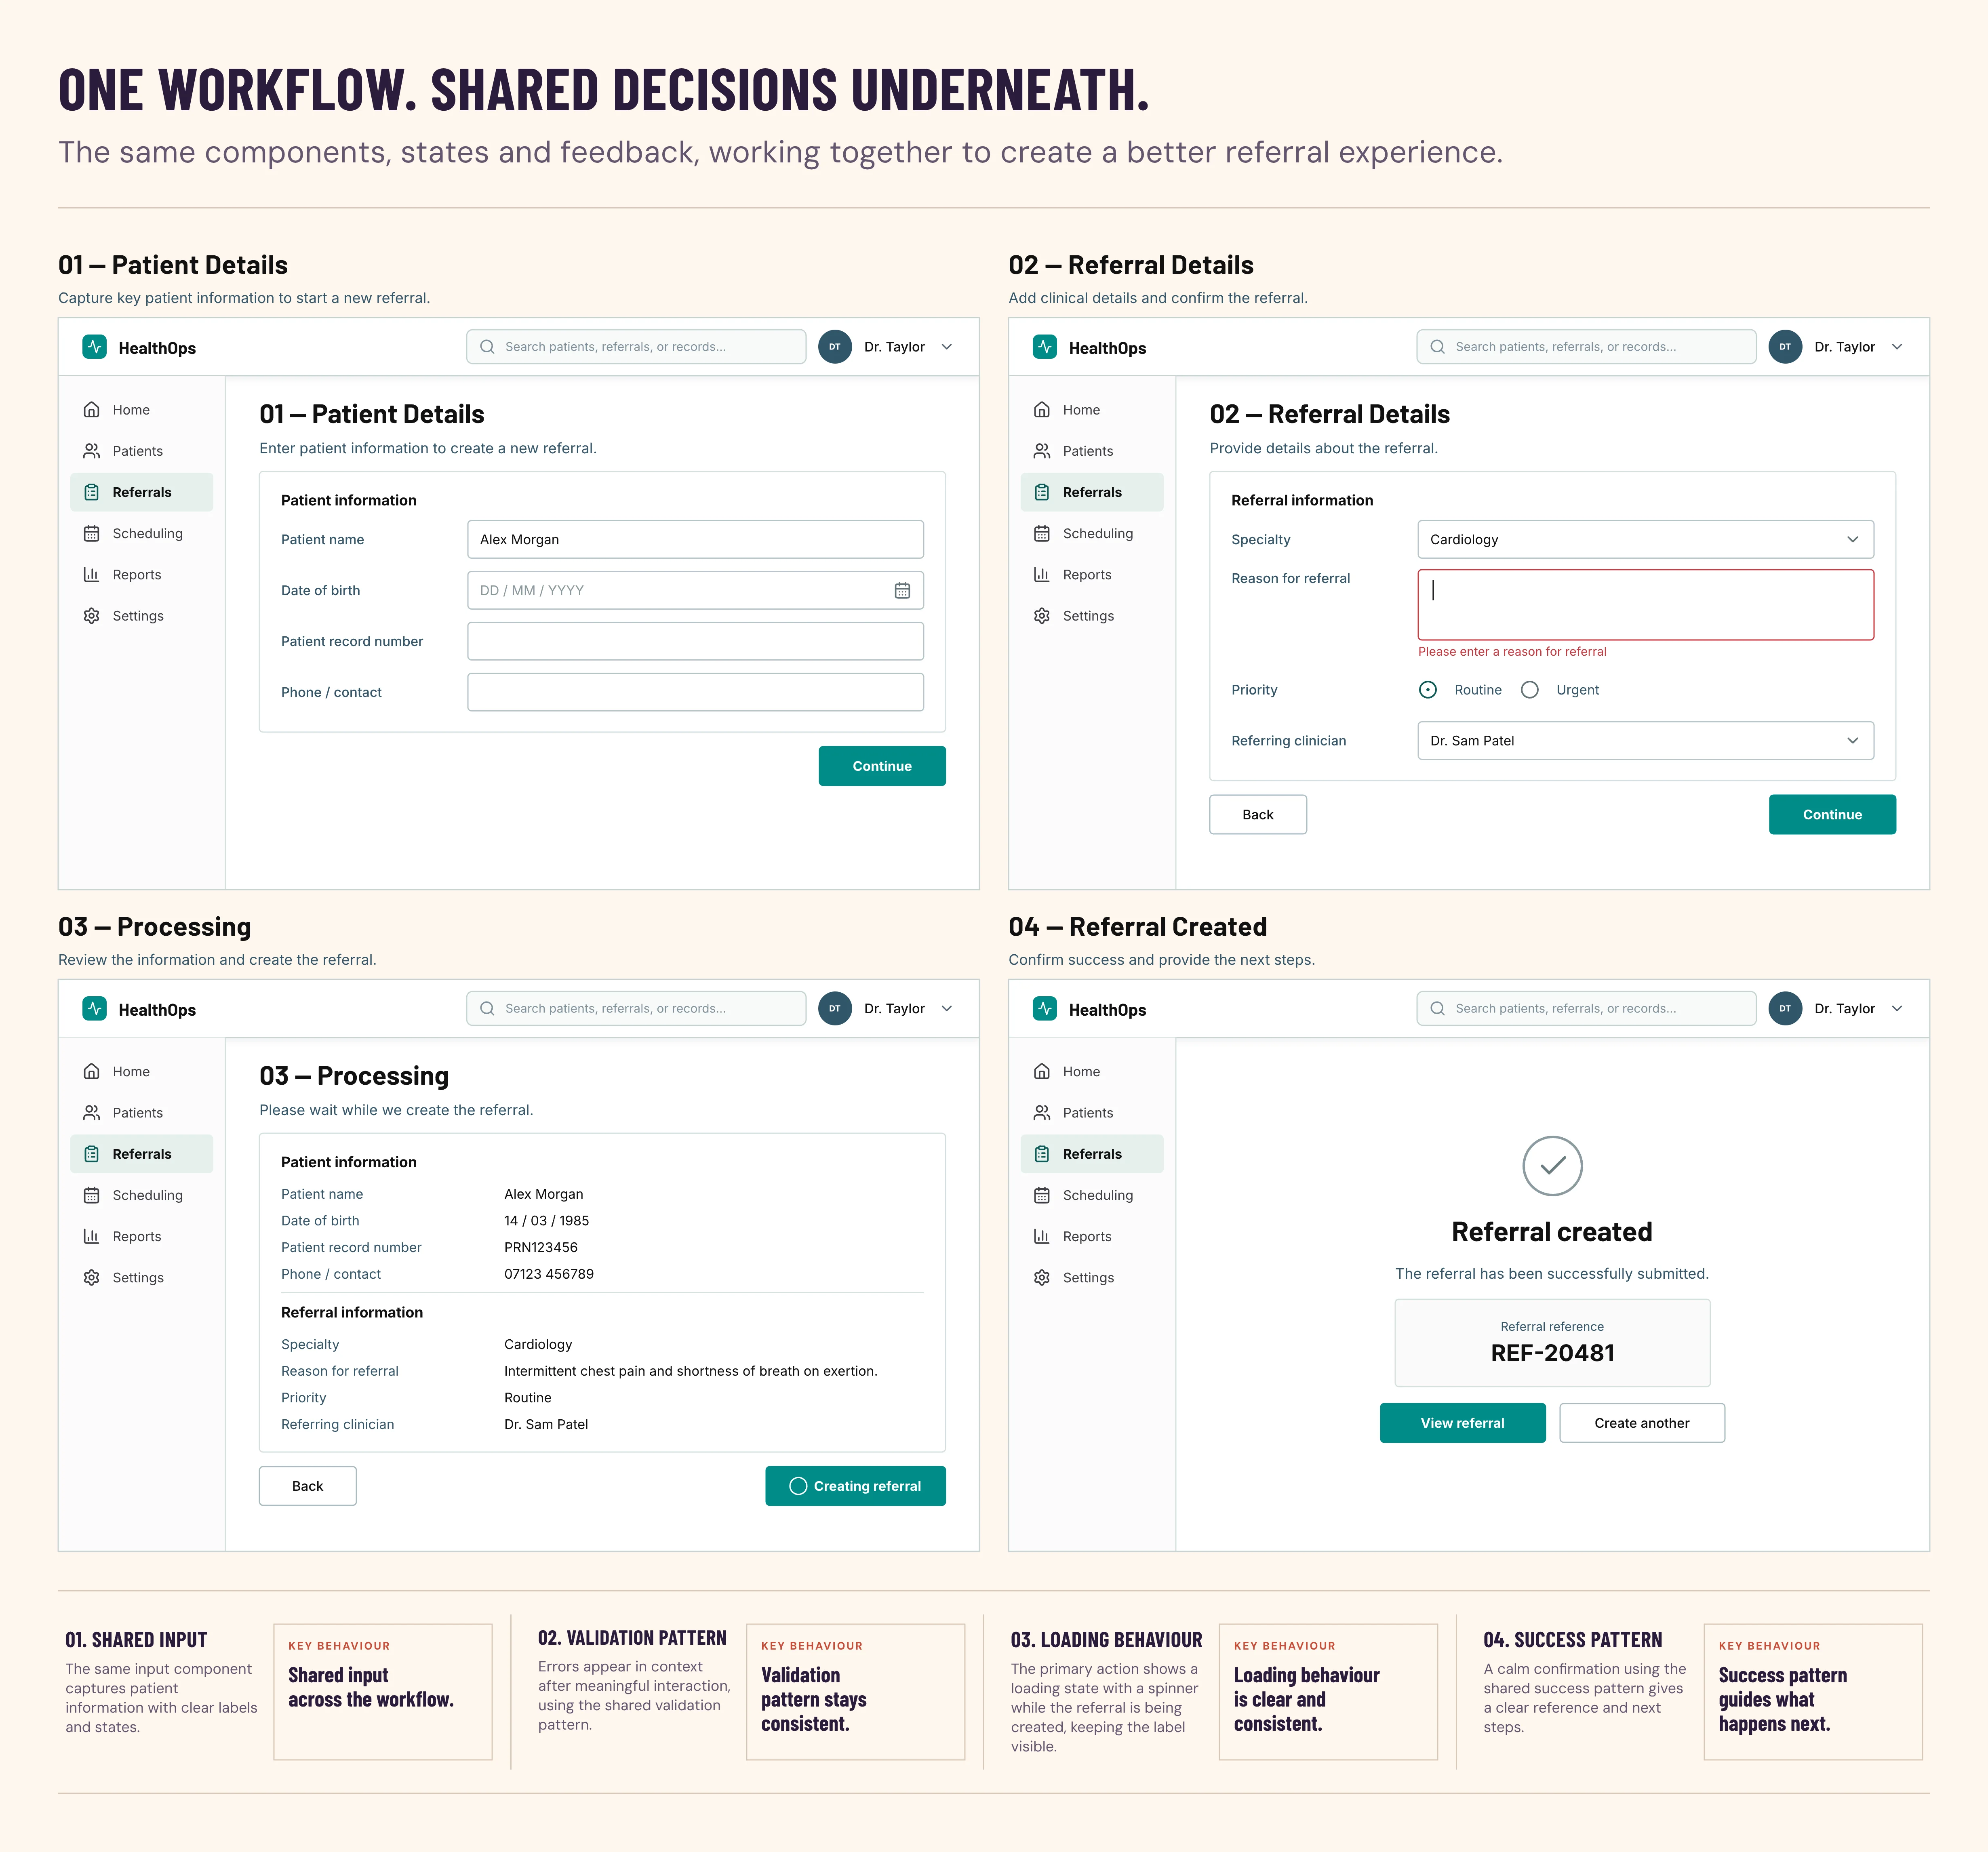Viewport: 1988px width, 1852px height.
Task: Expand Dr. Taylor user menu chevron in Referral Created
Action: [x=1897, y=1009]
